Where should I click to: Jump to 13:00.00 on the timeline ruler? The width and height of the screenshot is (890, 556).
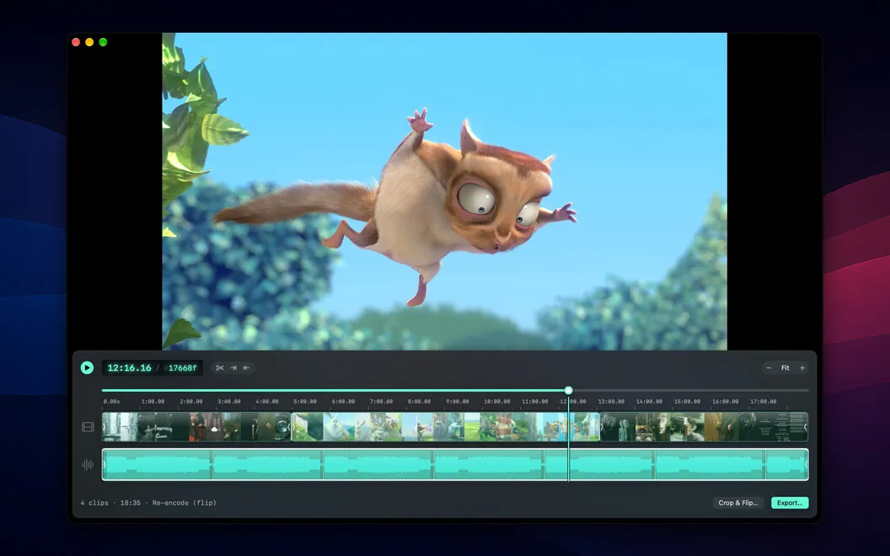coord(611,401)
